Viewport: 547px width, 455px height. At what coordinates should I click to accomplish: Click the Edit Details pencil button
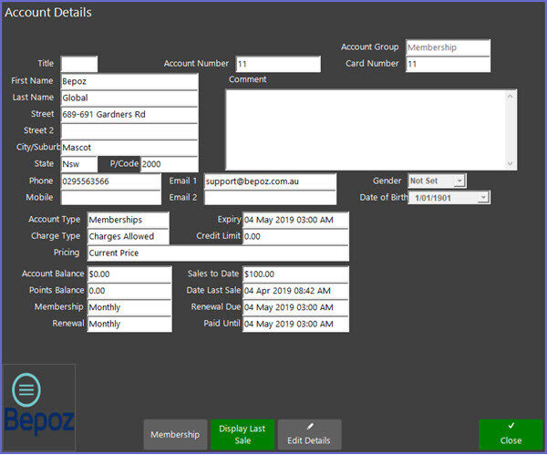tap(309, 434)
